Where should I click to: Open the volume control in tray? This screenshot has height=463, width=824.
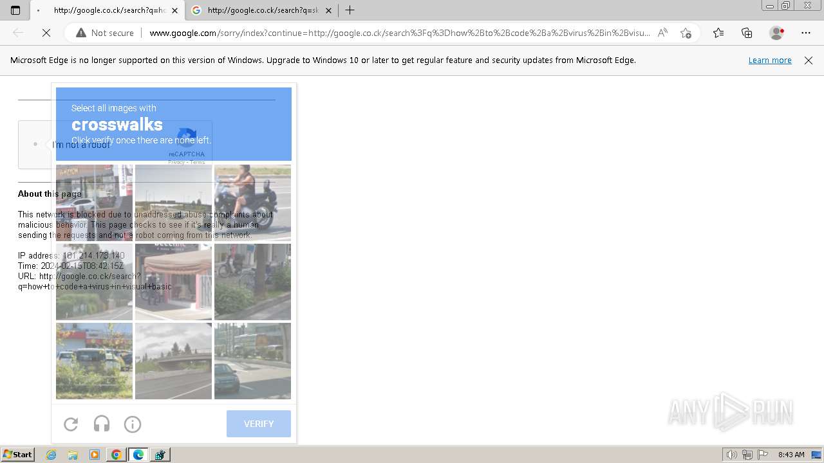click(732, 455)
